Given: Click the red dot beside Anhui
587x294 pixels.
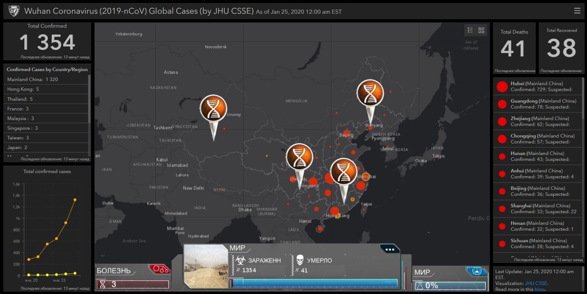Looking at the screenshot, I should point(502,174).
